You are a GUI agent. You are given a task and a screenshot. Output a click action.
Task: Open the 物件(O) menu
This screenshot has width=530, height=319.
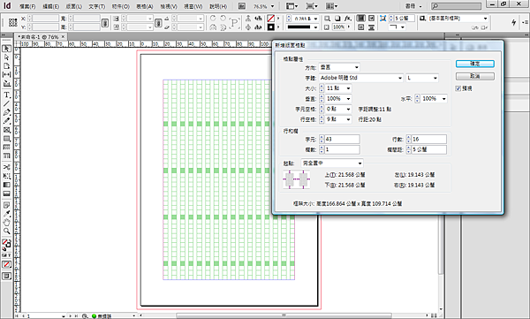point(121,6)
